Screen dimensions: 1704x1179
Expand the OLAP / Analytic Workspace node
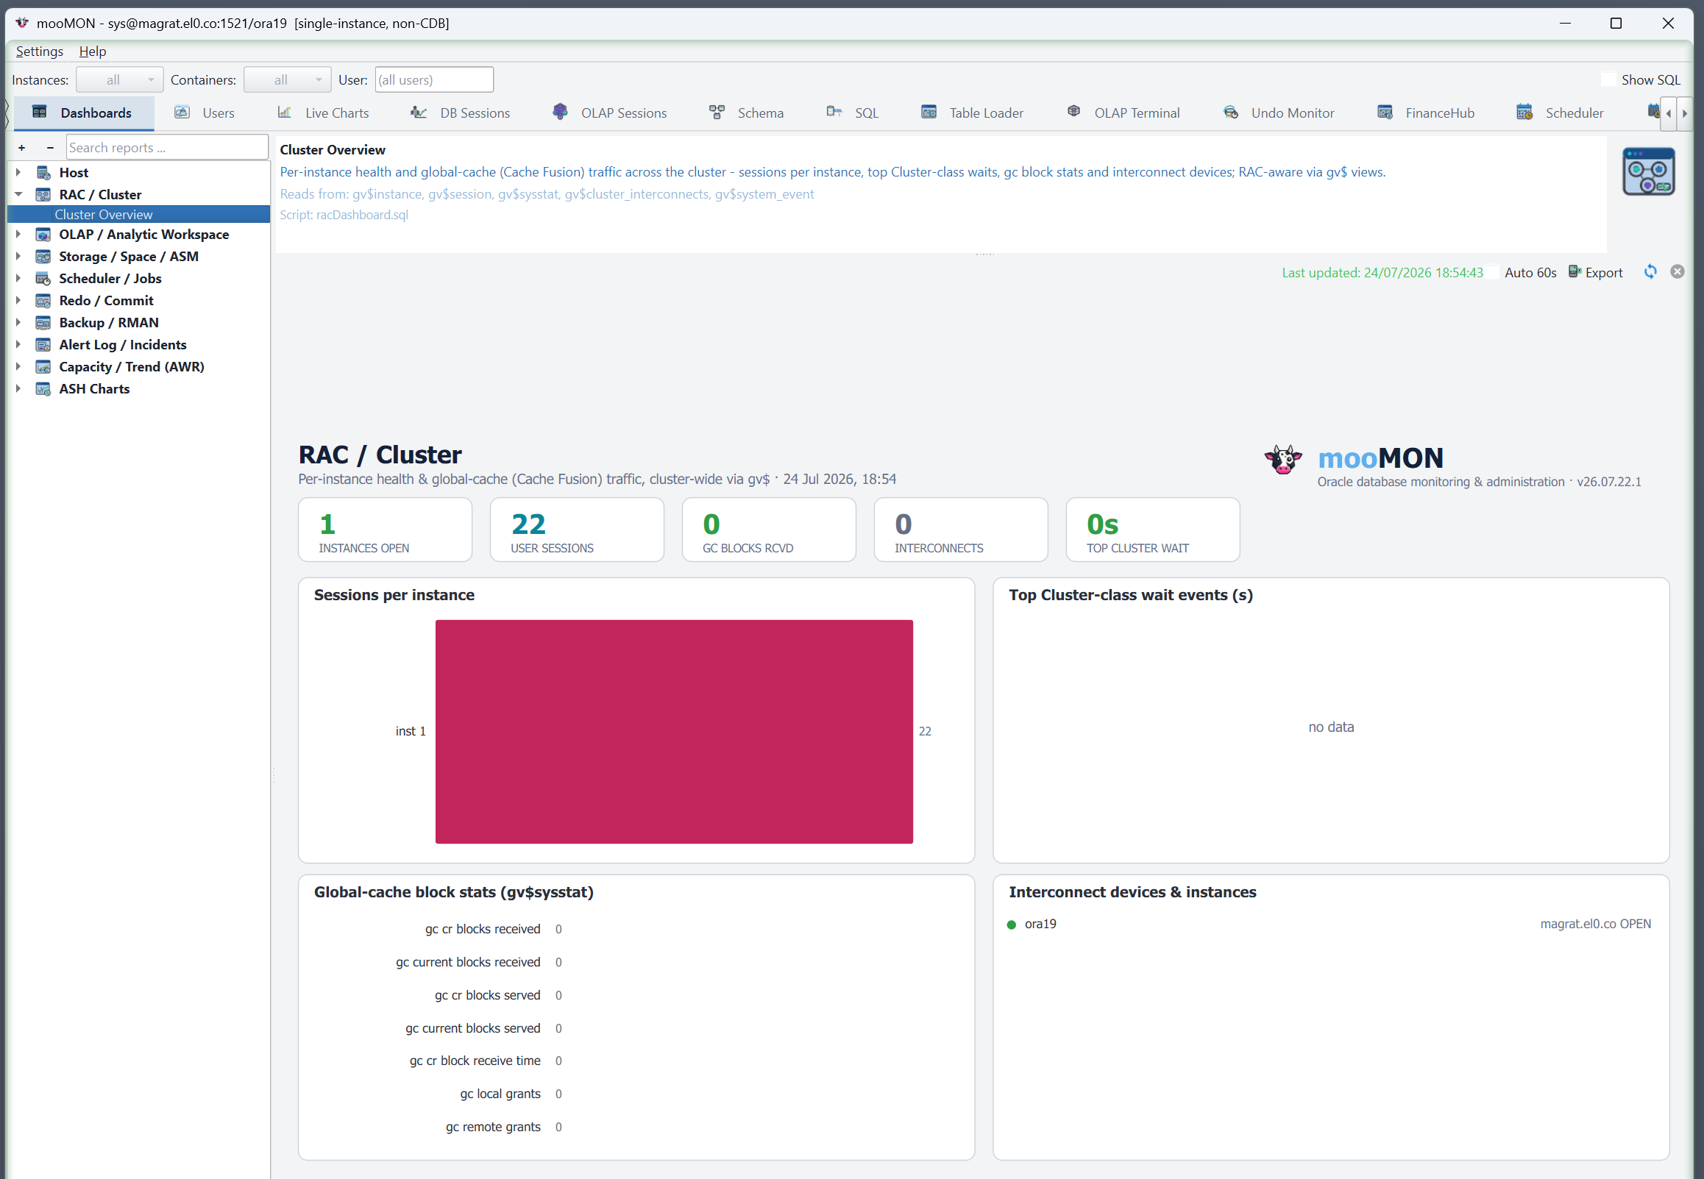18,235
